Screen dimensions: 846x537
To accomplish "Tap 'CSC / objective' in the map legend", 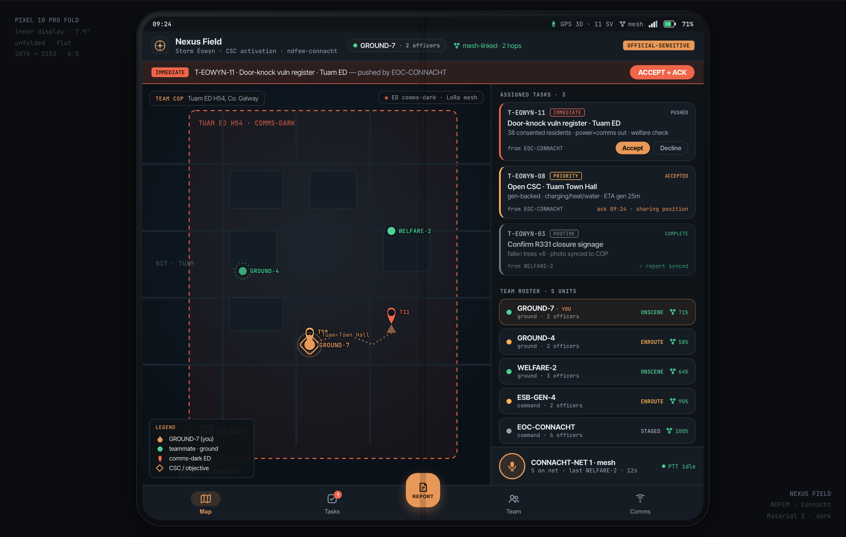I will [x=189, y=468].
